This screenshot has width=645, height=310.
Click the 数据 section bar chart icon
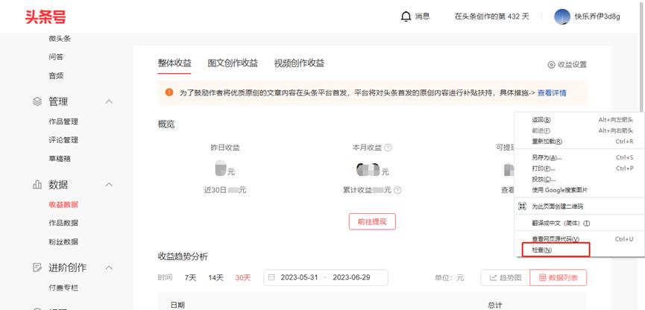[x=37, y=185]
